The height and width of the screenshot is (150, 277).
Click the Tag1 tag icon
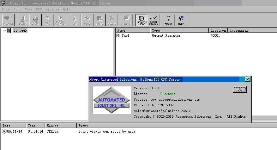pyautogui.click(x=118, y=35)
